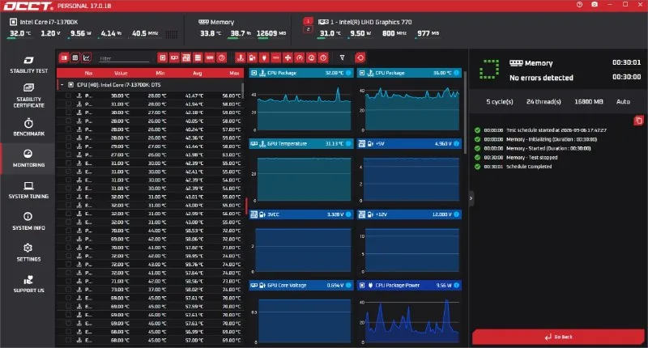
Task: Collapse the CPU [#0] Intel Core i7-13700K tree
Action: tap(62, 85)
